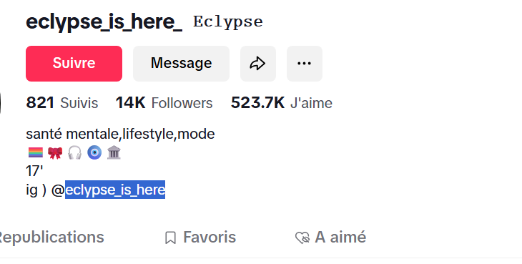Open the Favoris tab
Screen dimensions: 522x264
click(x=200, y=238)
